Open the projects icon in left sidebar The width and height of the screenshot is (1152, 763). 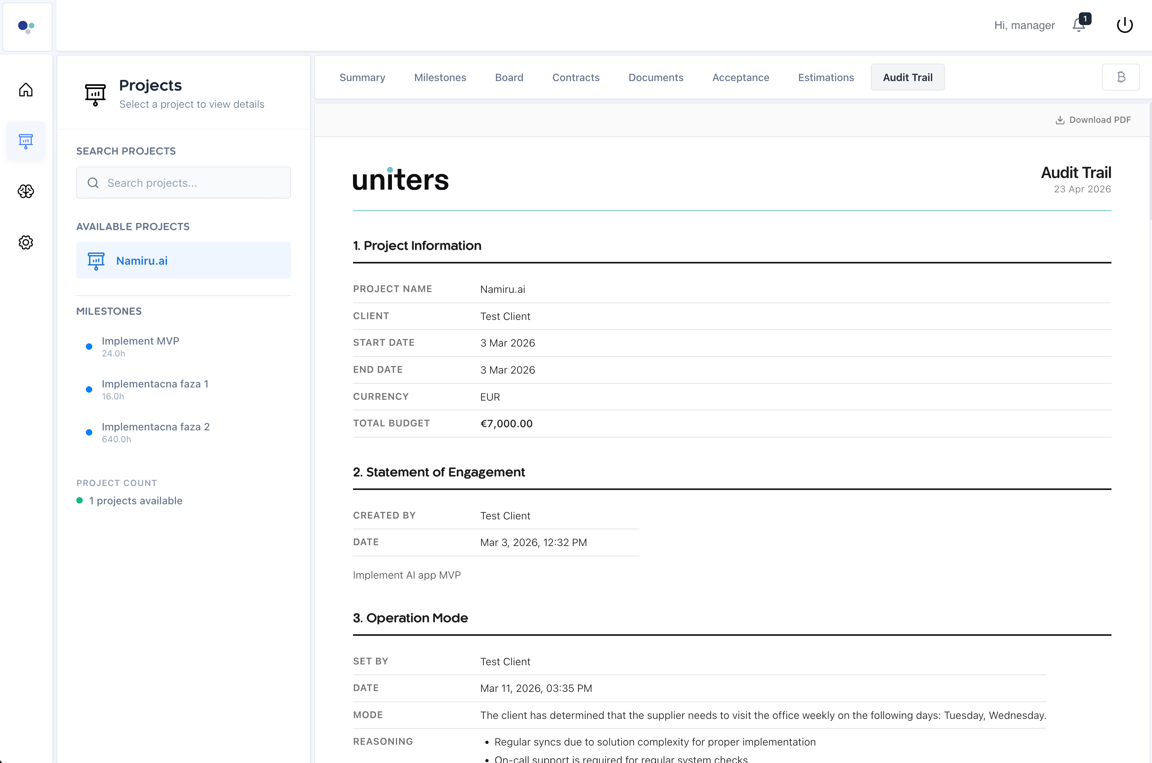tap(26, 141)
